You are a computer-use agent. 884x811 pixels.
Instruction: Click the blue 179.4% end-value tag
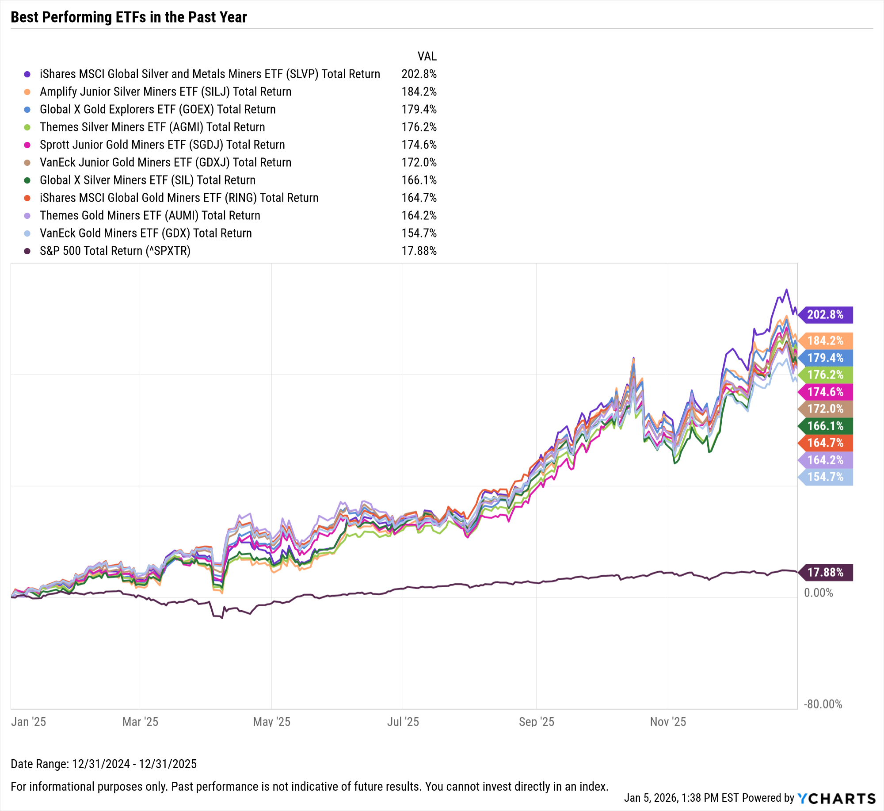[825, 358]
